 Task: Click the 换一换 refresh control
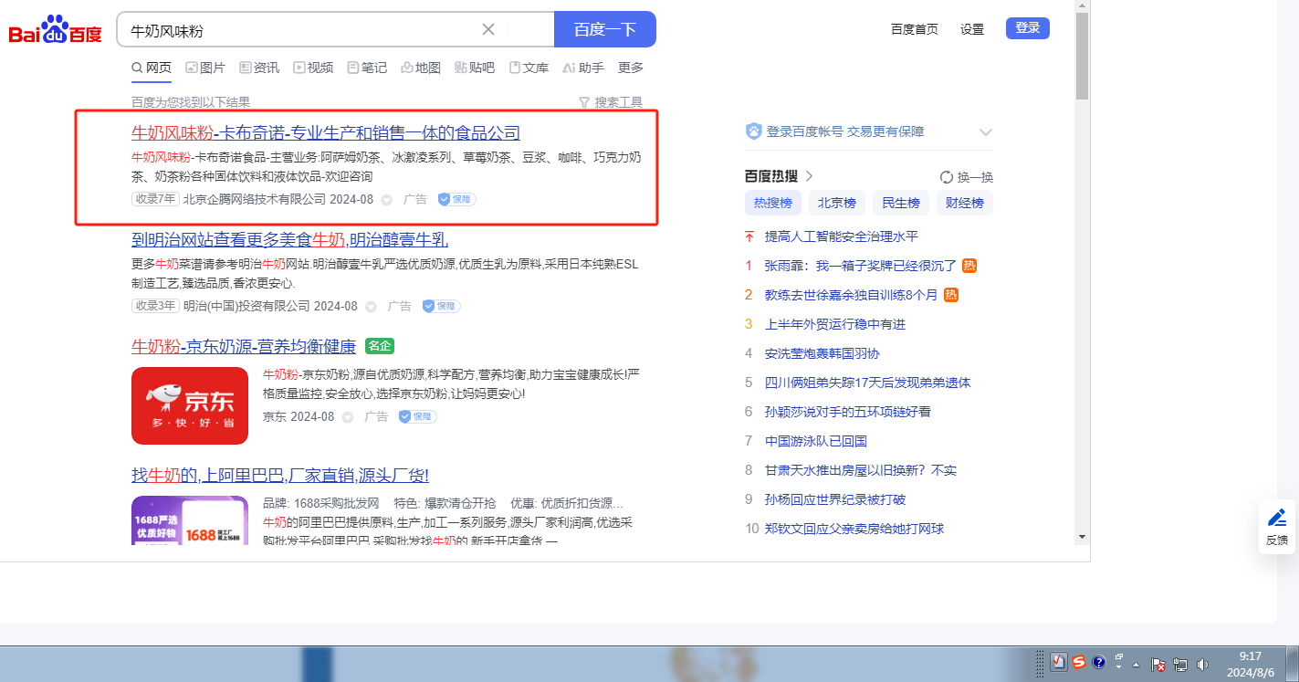[x=967, y=177]
